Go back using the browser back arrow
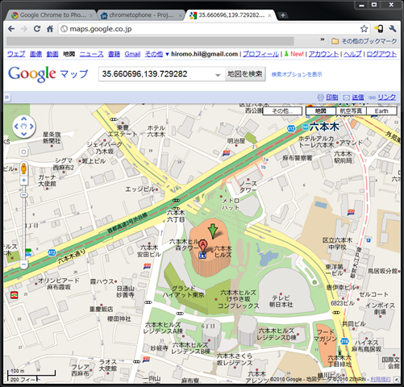404x387 pixels. [x=11, y=29]
